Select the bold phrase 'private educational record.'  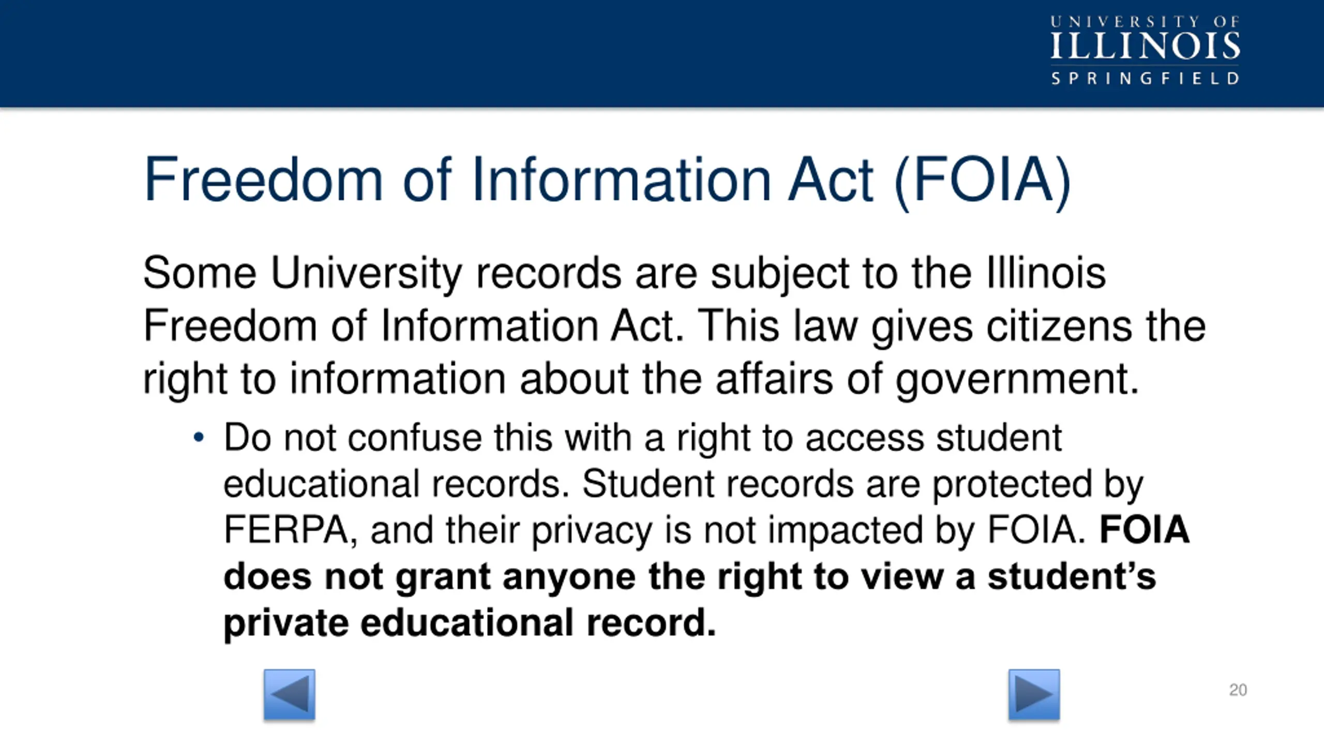(470, 623)
